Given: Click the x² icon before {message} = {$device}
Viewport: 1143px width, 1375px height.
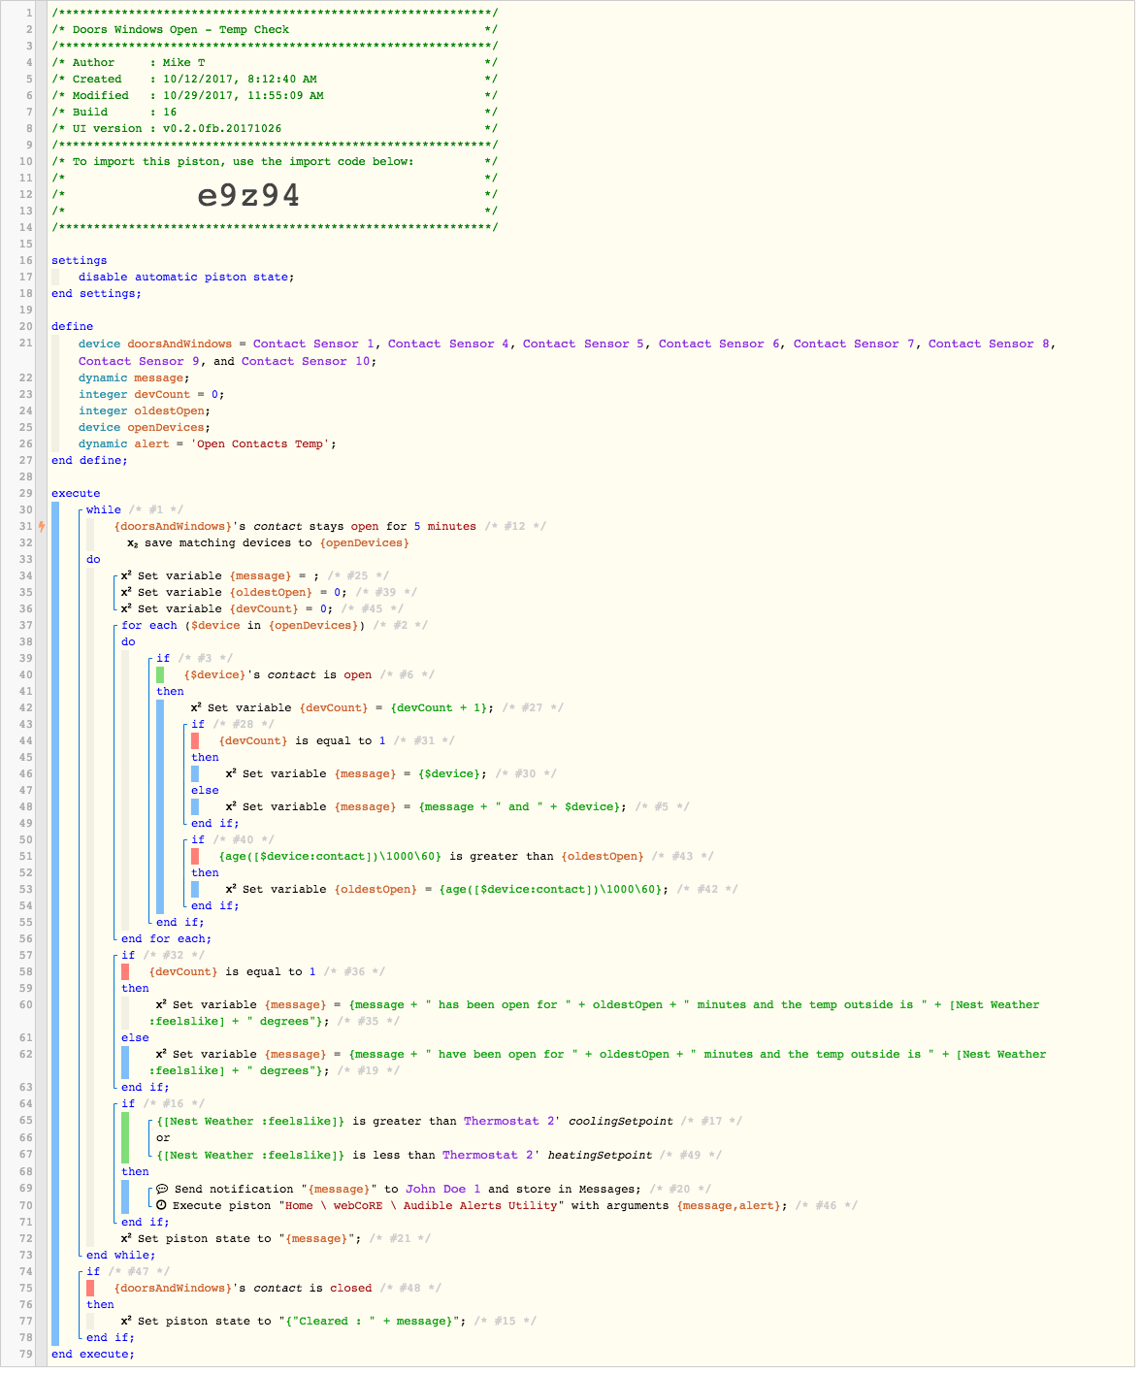Looking at the screenshot, I should (x=231, y=773).
